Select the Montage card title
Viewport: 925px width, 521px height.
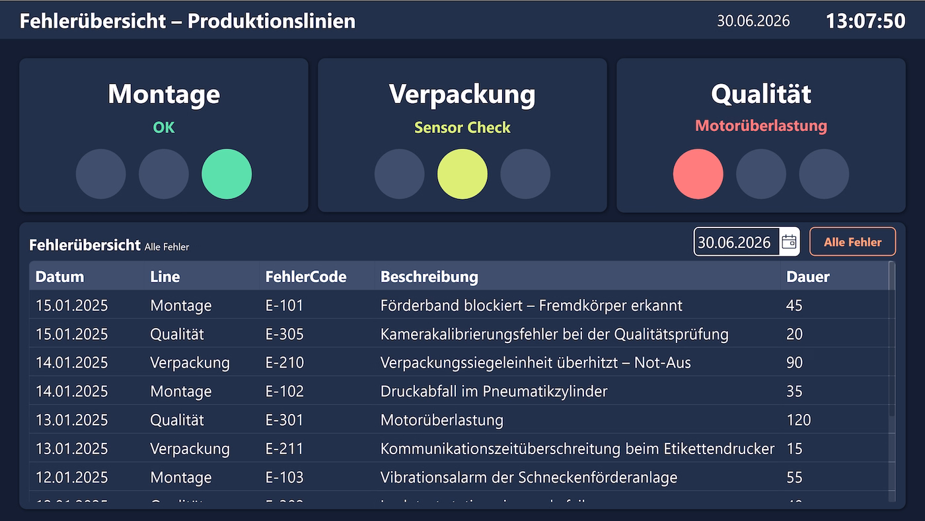pos(164,94)
